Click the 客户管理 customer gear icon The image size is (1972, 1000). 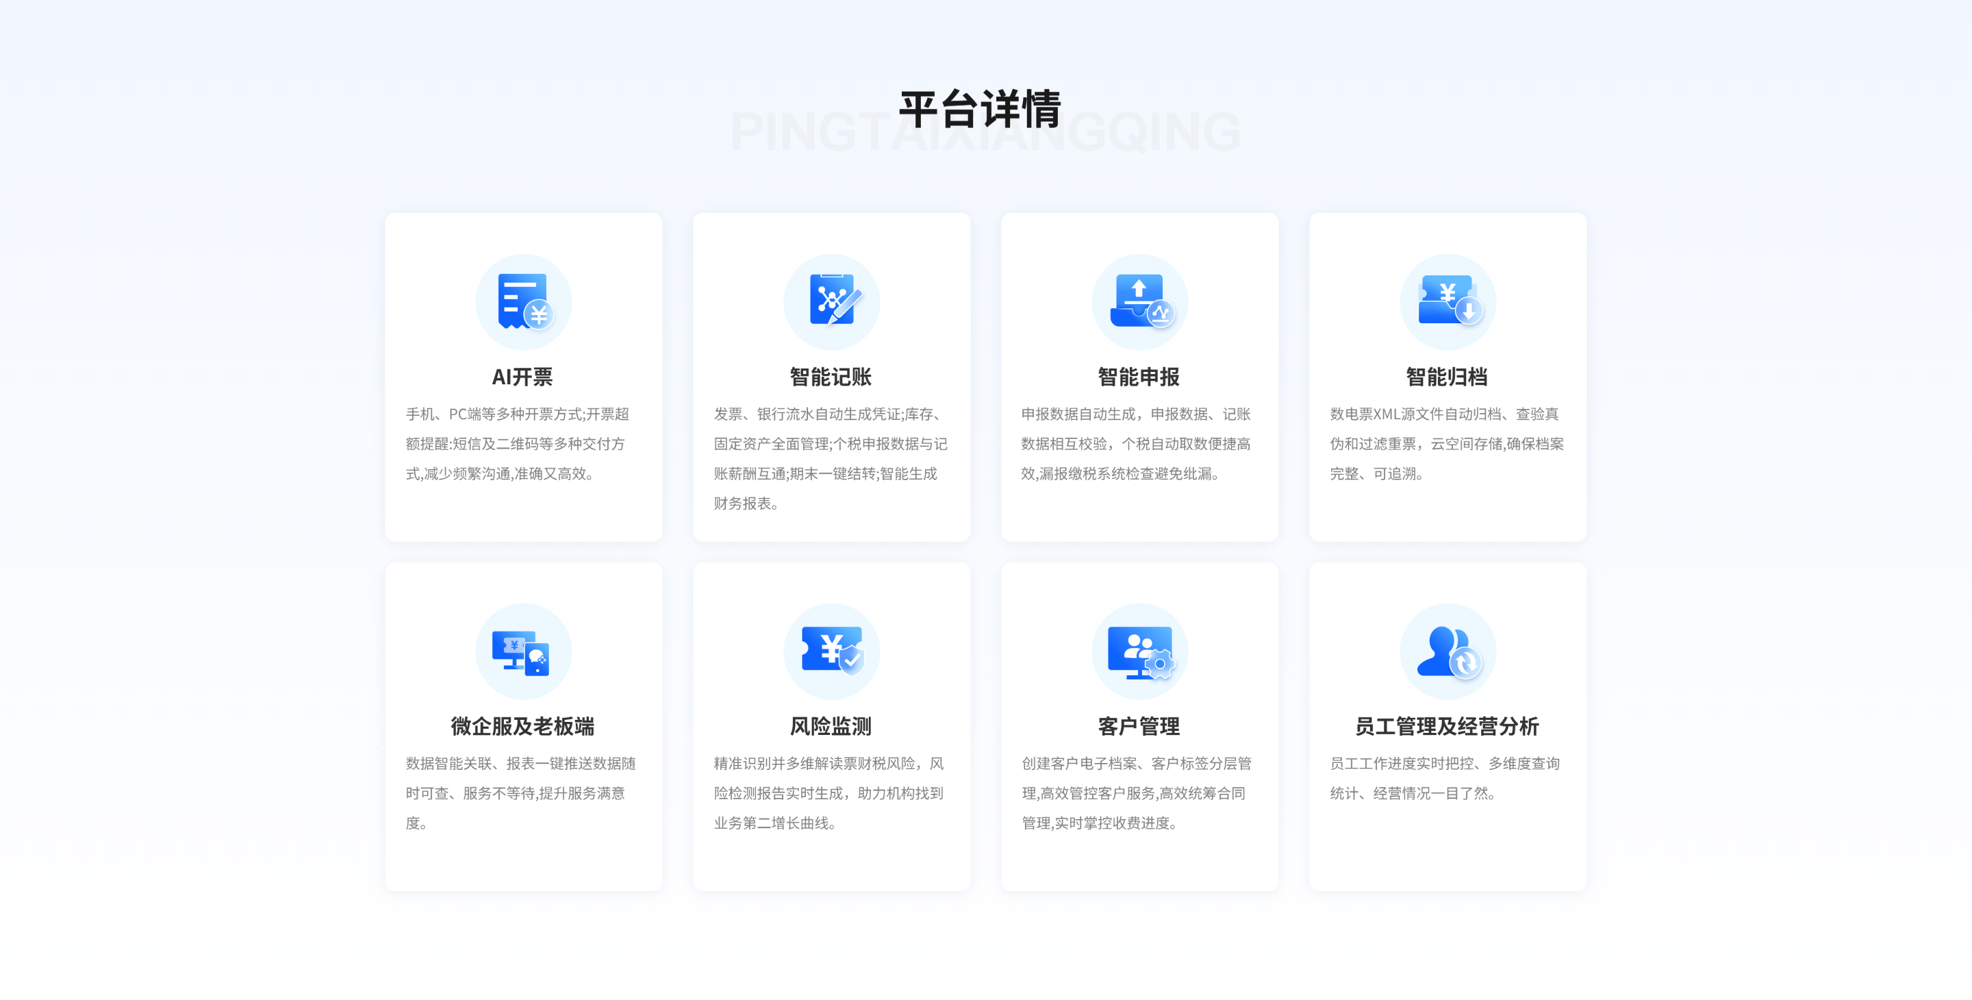click(x=1139, y=651)
